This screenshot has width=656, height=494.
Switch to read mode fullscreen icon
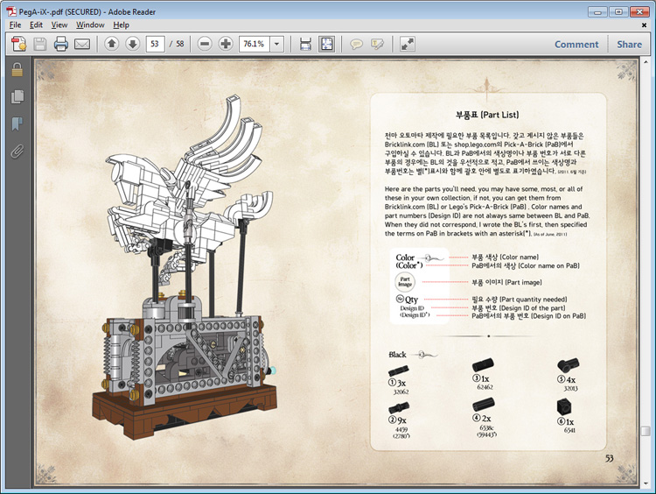click(408, 44)
